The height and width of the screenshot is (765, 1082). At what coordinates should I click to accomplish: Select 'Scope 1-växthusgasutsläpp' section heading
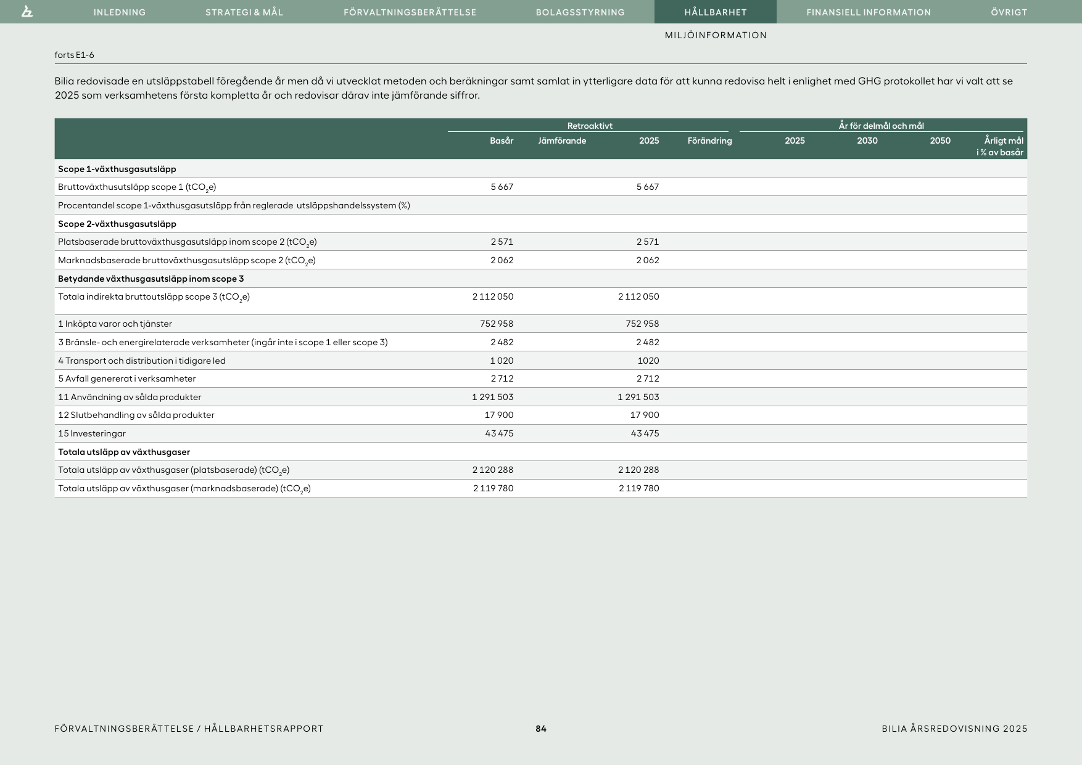117,169
